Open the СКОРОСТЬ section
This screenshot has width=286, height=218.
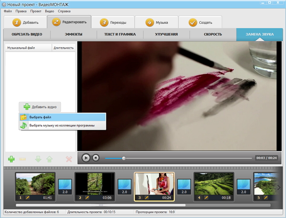pyautogui.click(x=213, y=34)
